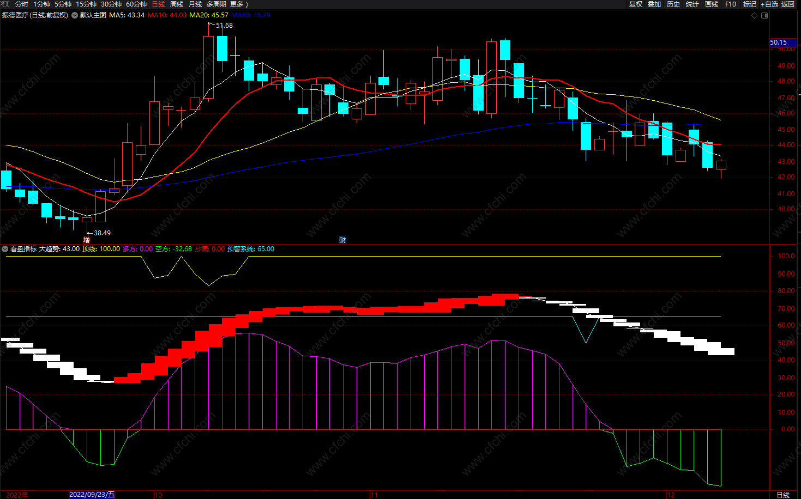
Task: Click the 38.49 low price marker
Action: coord(102,233)
